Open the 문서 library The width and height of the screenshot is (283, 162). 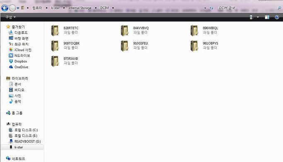point(18,84)
